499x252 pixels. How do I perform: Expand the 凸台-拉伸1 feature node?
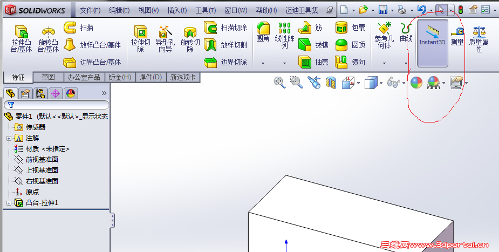(x=9, y=203)
